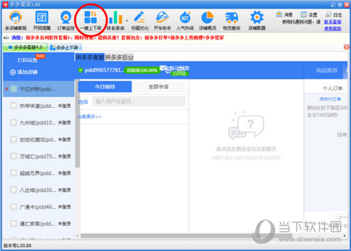Click the 版本号1.00.88 status bar text
The height and width of the screenshot is (251, 351).
(x=17, y=245)
